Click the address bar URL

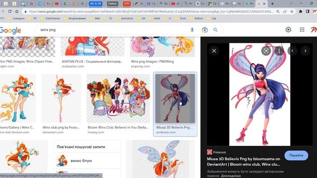151,11
